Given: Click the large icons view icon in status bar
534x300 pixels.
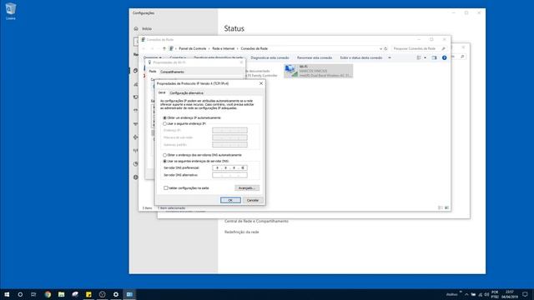Looking at the screenshot, I should (x=446, y=207).
